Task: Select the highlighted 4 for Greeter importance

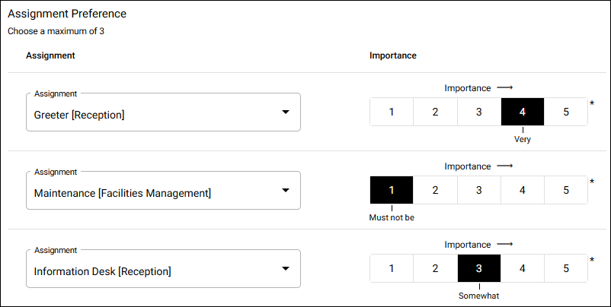Action: click(x=523, y=112)
